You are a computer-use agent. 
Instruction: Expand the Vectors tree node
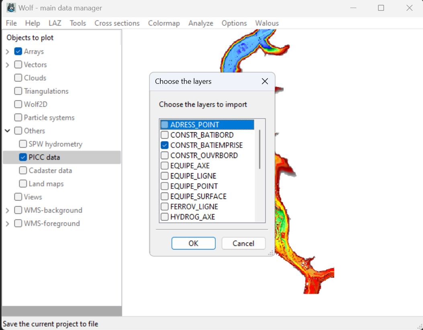click(7, 65)
